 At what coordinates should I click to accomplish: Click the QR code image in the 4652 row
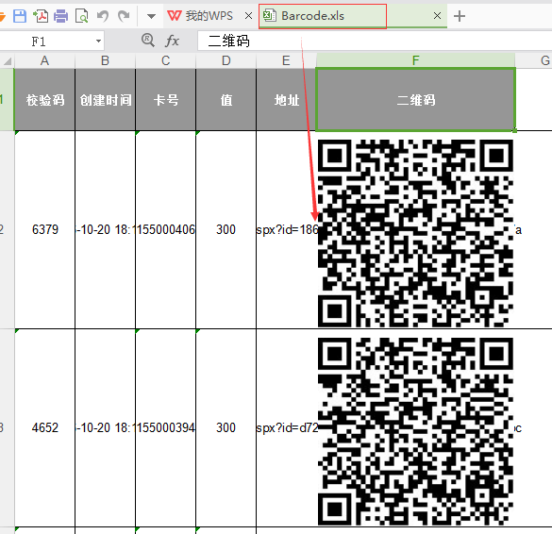415,431
